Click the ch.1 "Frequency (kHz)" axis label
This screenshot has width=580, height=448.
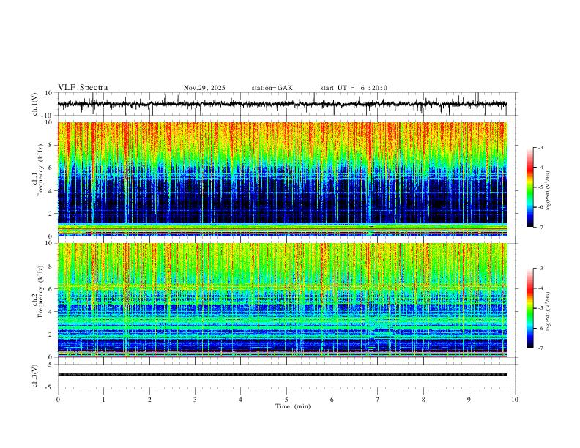tap(41, 171)
